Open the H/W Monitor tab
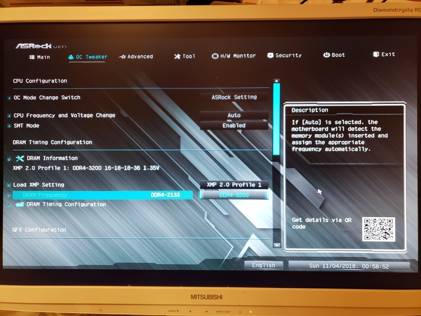Image resolution: width=421 pixels, height=316 pixels. (234, 56)
